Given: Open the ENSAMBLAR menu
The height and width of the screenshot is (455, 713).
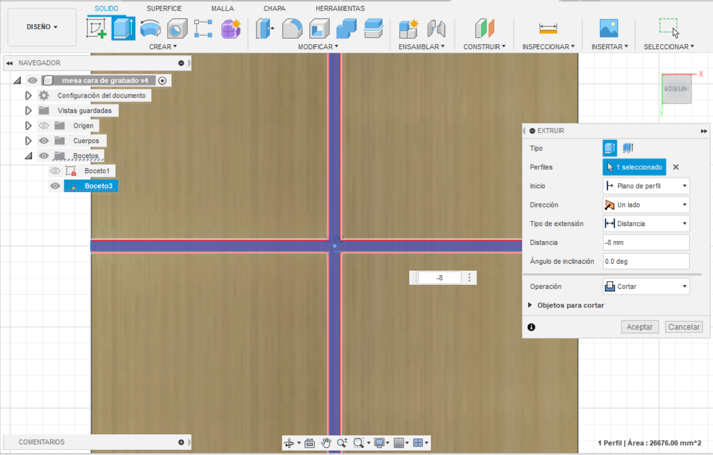Looking at the screenshot, I should (x=422, y=47).
